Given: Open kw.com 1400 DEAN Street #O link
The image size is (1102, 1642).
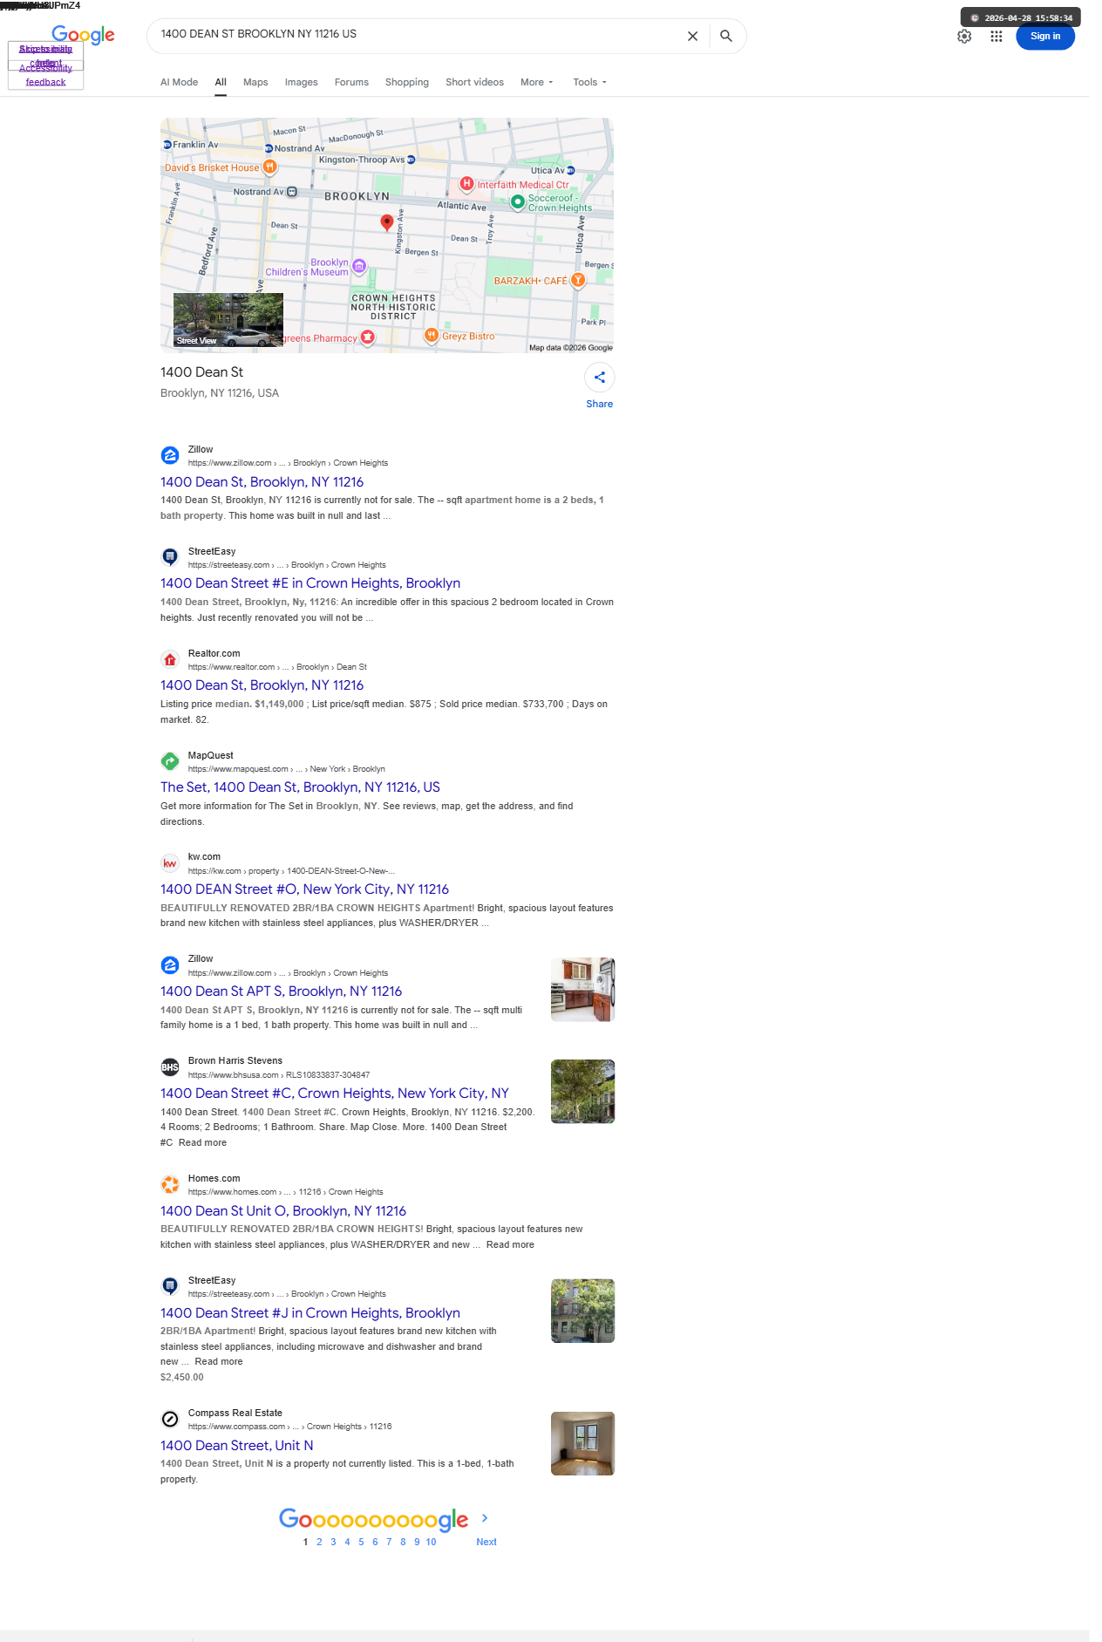Looking at the screenshot, I should pyautogui.click(x=304, y=889).
